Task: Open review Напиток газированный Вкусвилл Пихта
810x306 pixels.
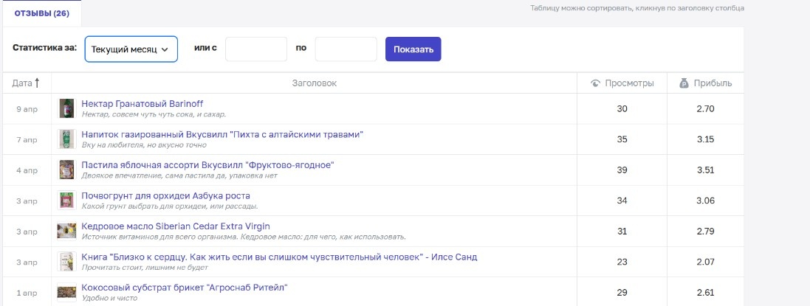Action: pyautogui.click(x=223, y=135)
